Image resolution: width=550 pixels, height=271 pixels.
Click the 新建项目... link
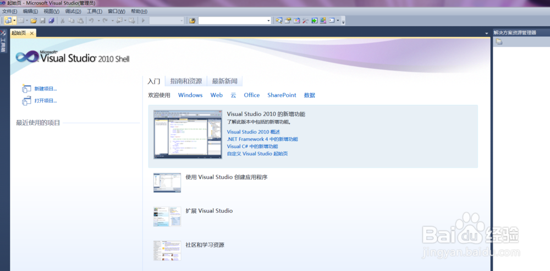(46, 89)
